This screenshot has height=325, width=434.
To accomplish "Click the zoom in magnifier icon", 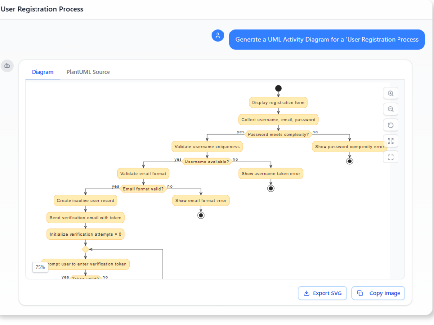I will tap(390, 93).
